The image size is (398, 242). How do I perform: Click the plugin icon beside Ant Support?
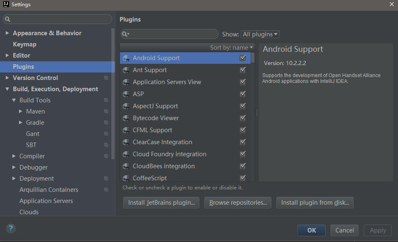(126, 70)
